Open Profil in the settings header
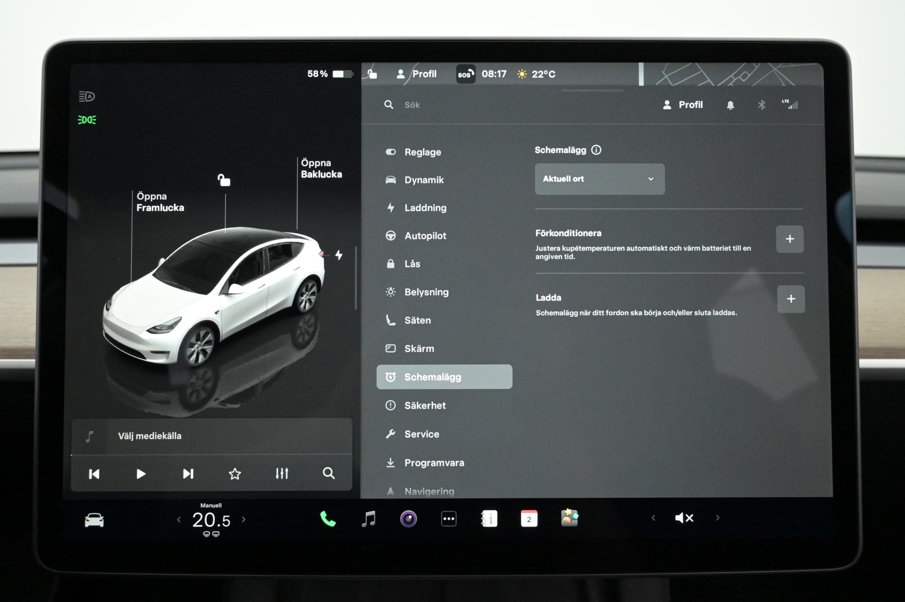905x602 pixels. [x=683, y=105]
